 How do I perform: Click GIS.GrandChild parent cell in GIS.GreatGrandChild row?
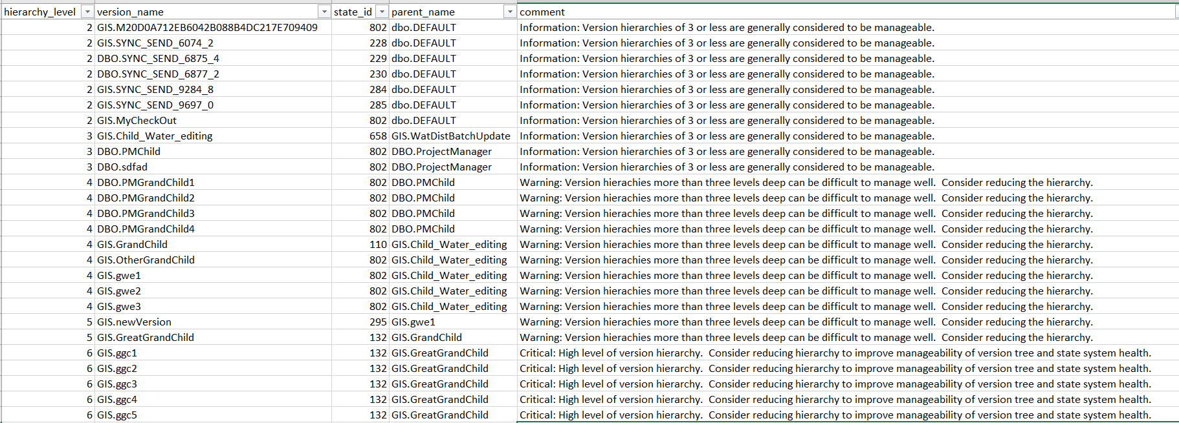(x=453, y=337)
